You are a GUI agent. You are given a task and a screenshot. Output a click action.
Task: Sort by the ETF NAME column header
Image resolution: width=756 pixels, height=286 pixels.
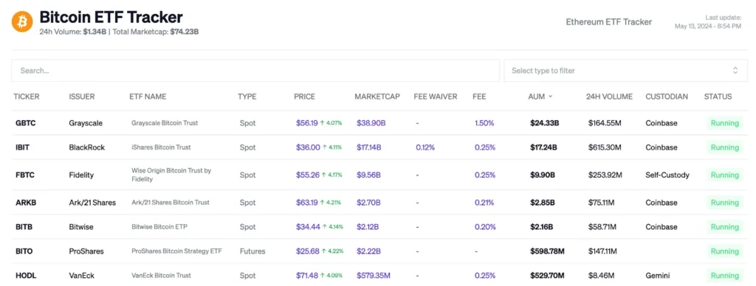point(148,97)
